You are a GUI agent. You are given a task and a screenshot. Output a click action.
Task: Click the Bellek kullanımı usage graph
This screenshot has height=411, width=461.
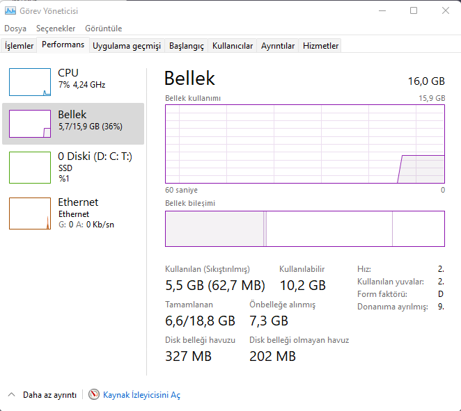point(305,144)
